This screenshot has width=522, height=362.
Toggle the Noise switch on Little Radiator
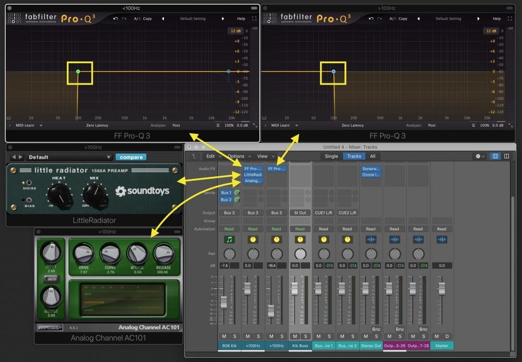point(22,183)
